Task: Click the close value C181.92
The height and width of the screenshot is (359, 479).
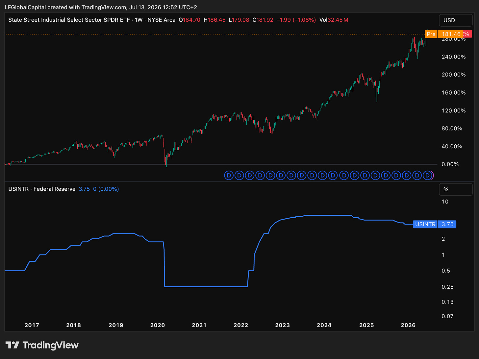Action: click(263, 20)
